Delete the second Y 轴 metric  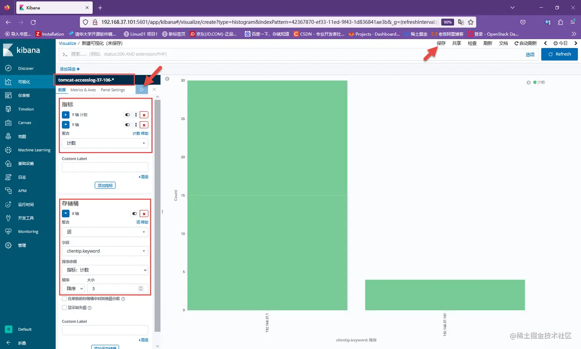point(144,125)
